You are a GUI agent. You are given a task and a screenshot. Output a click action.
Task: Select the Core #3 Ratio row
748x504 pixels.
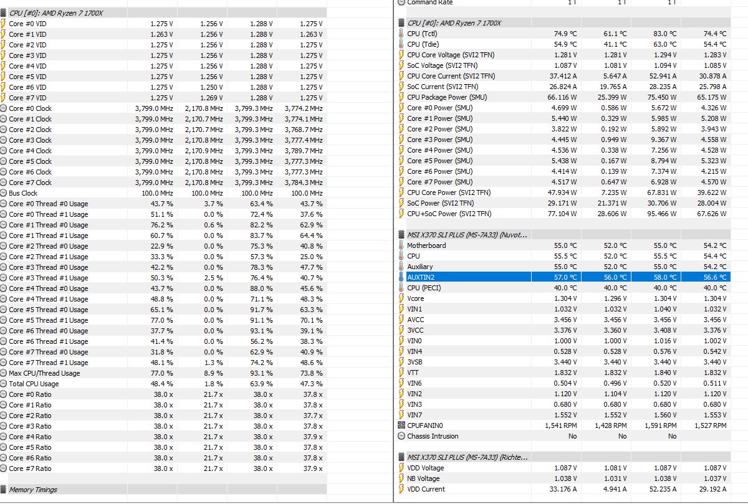point(163,426)
